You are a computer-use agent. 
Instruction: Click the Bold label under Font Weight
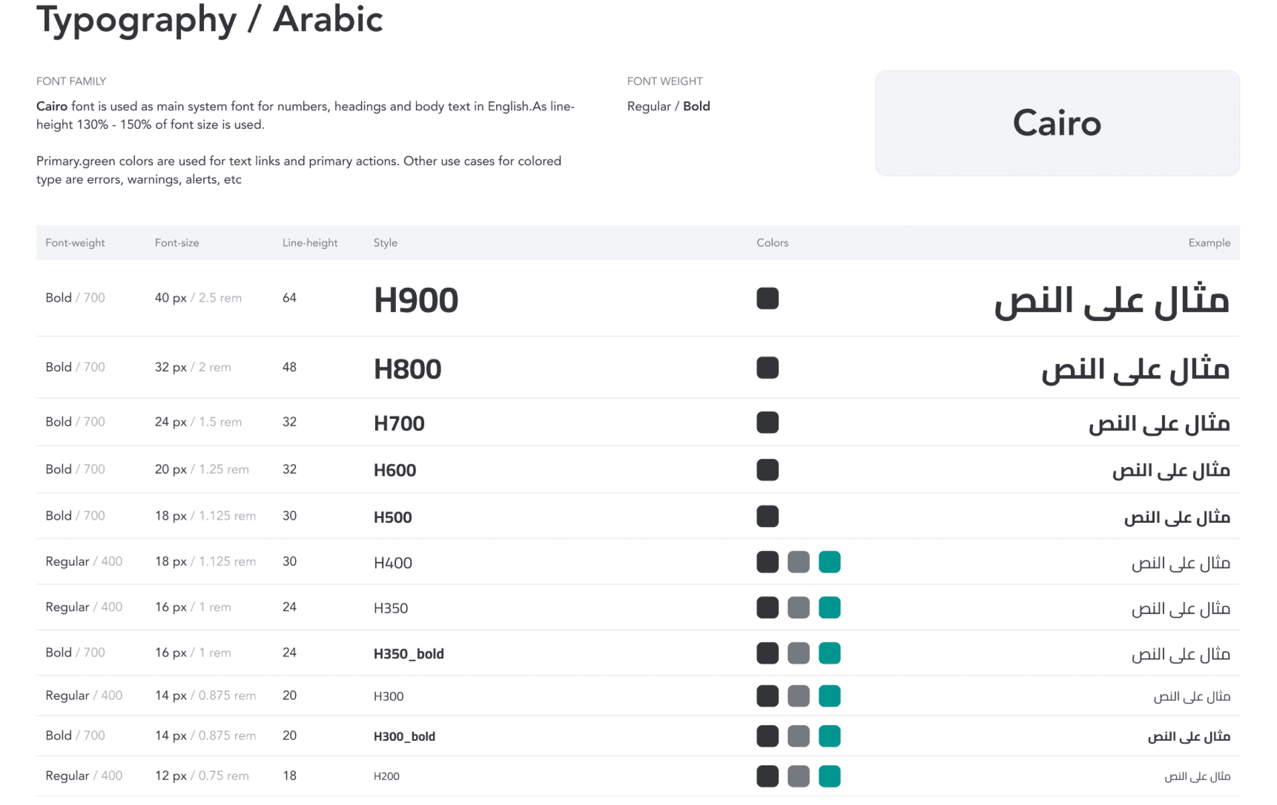[x=696, y=106]
